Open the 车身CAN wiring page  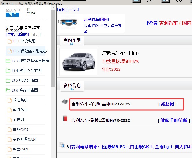tap(21, 129)
